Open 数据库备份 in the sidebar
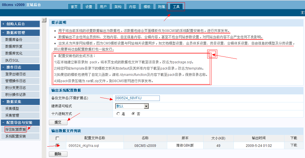Screen dimensions: 305x158 (x=20, y=40)
